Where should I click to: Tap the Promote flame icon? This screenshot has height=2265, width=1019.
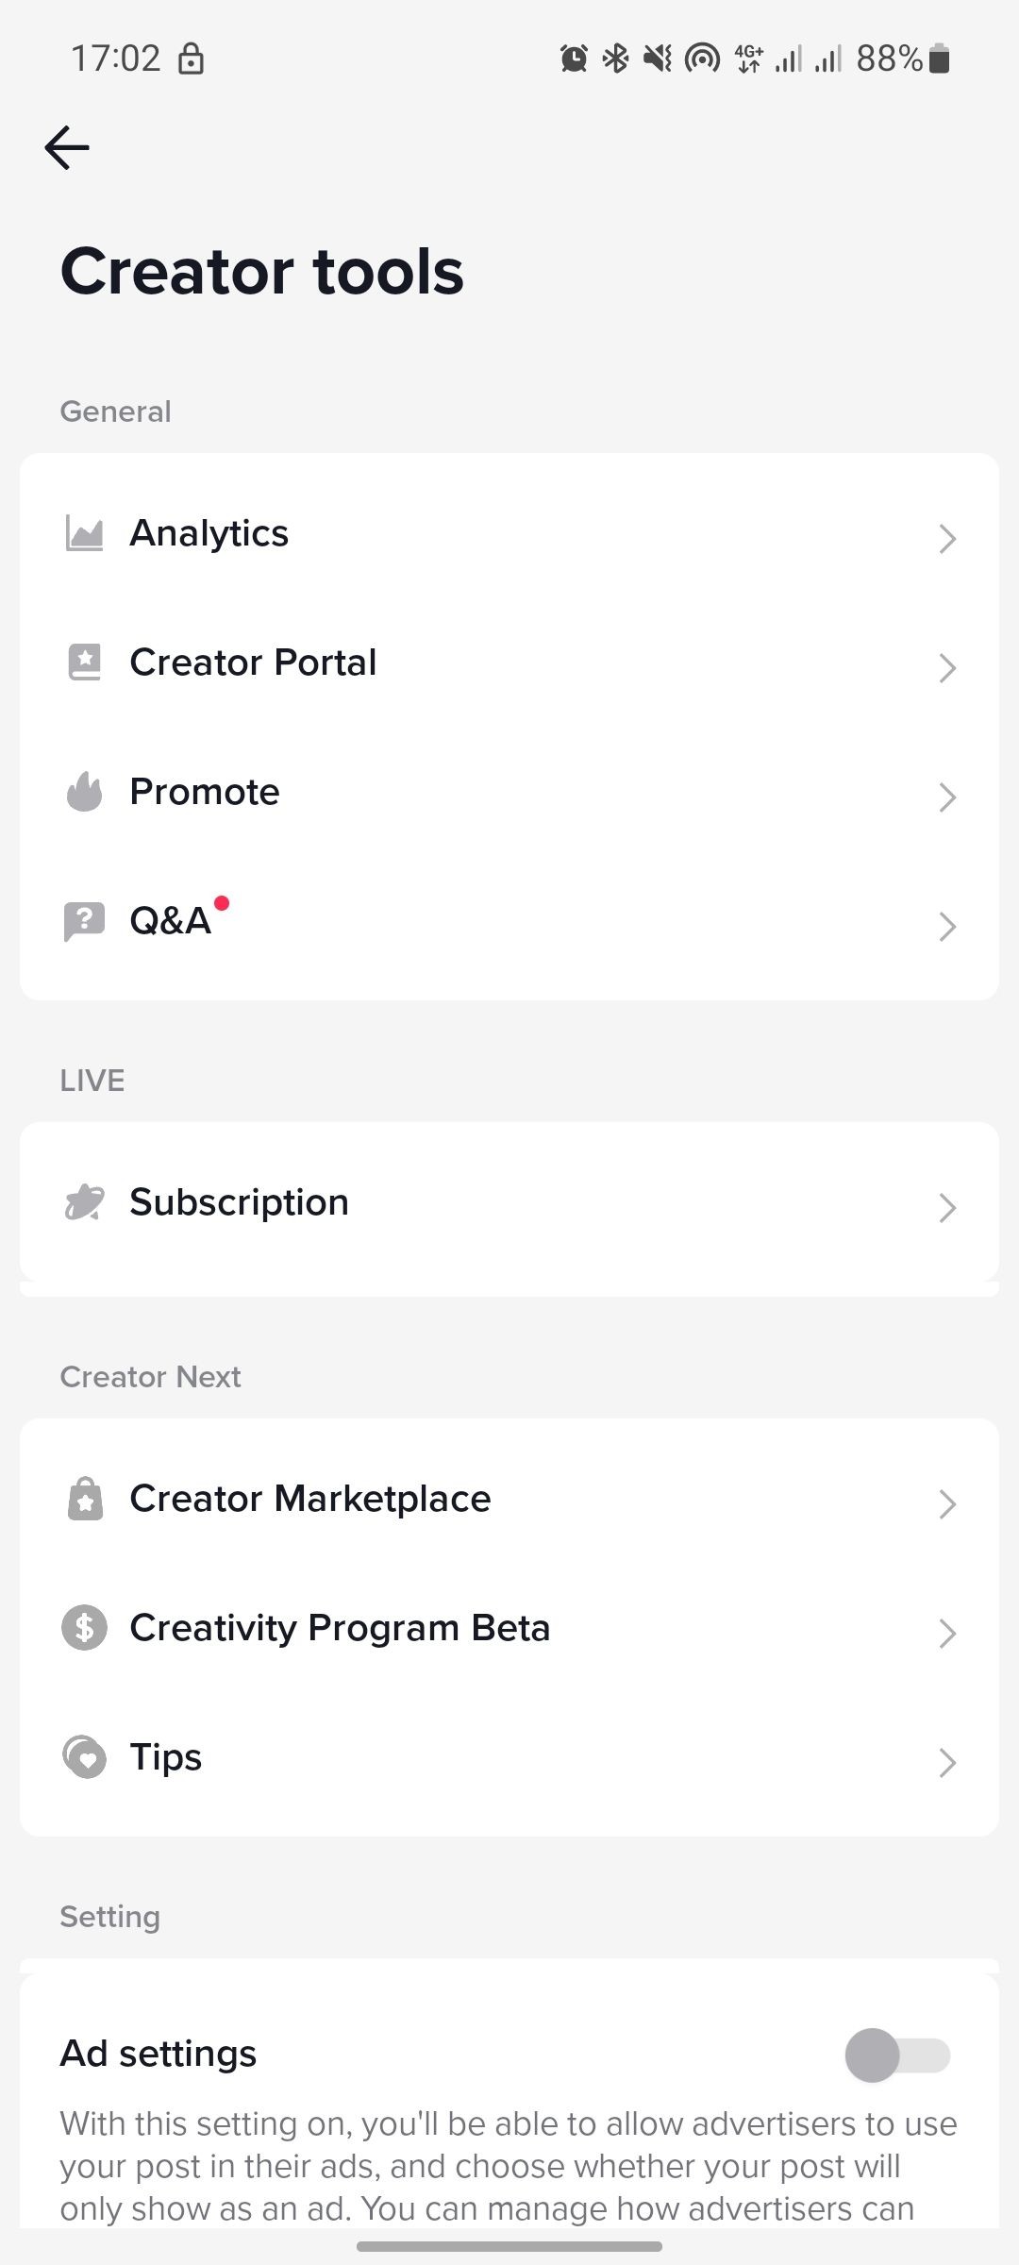[x=84, y=792]
